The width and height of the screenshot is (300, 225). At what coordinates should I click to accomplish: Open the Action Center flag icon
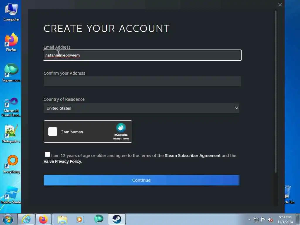click(x=263, y=219)
